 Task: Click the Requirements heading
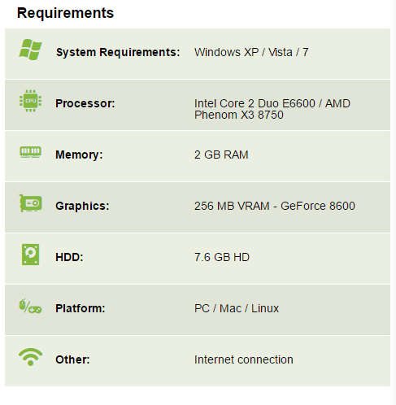point(65,13)
